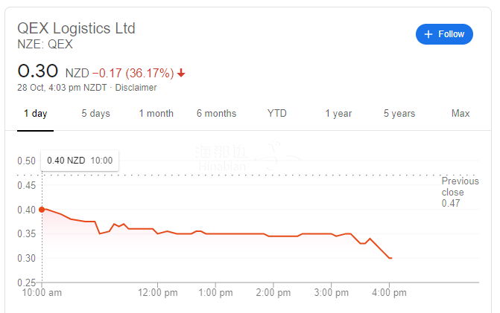Click the Previous close 0.47 label
The height and width of the screenshot is (313, 500).
tap(458, 192)
